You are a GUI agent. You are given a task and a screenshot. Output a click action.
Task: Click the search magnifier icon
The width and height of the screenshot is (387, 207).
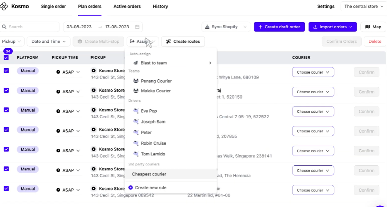click(x=4, y=27)
